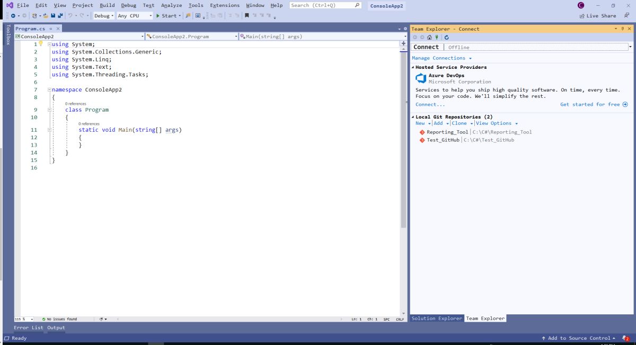Click the New Project toolbar icon

(34, 16)
